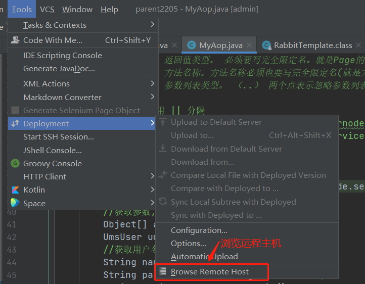Click the Kotlin logo icon

tap(15, 190)
